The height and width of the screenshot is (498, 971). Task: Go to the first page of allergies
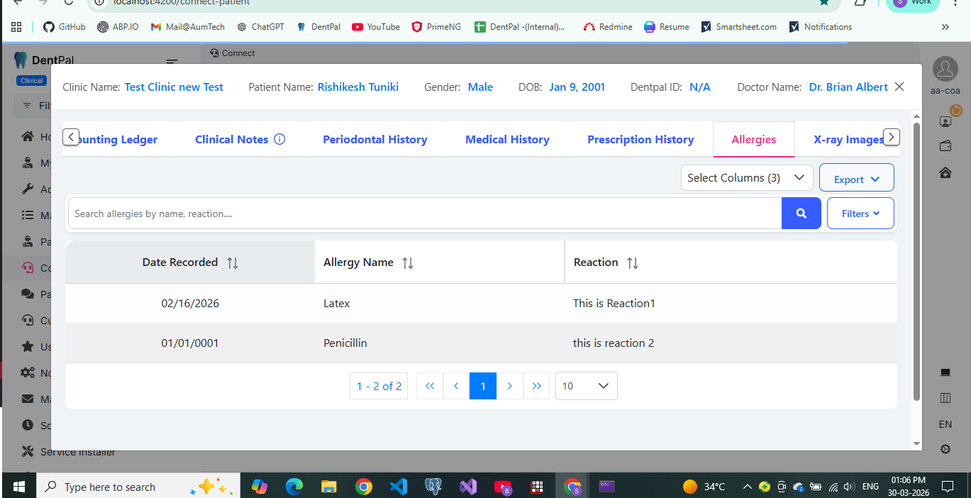pyautogui.click(x=429, y=386)
